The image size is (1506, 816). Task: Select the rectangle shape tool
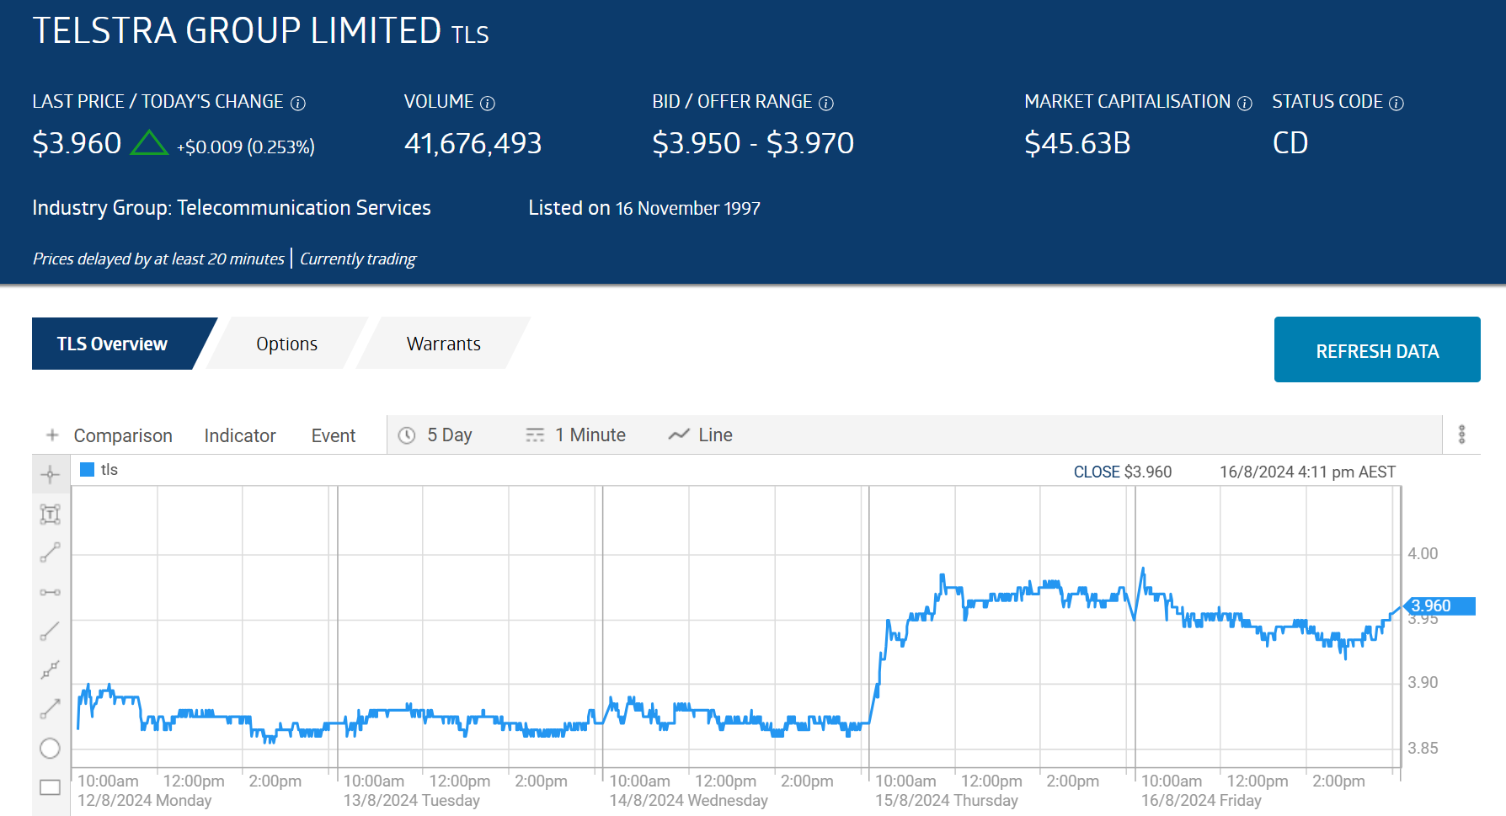point(51,787)
